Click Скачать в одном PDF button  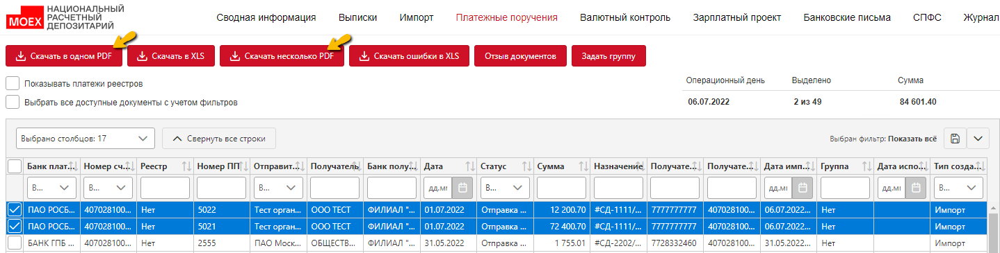pyautogui.click(x=64, y=56)
